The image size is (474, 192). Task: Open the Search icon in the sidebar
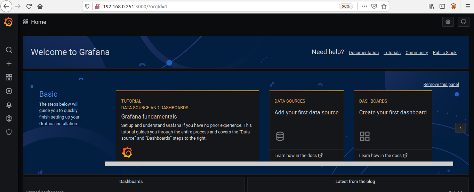click(9, 50)
